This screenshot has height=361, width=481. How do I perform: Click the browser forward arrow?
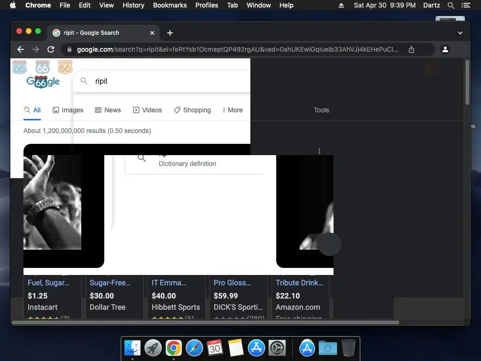click(x=36, y=49)
